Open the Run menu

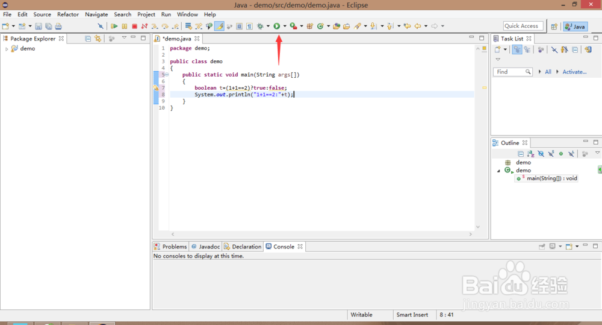[x=166, y=14]
